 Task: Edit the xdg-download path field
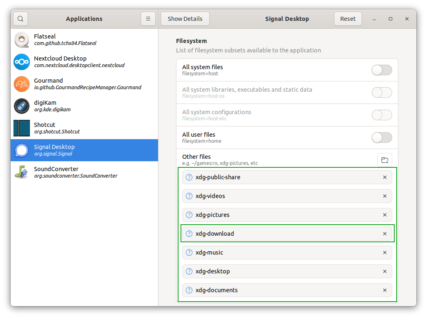[287, 234]
